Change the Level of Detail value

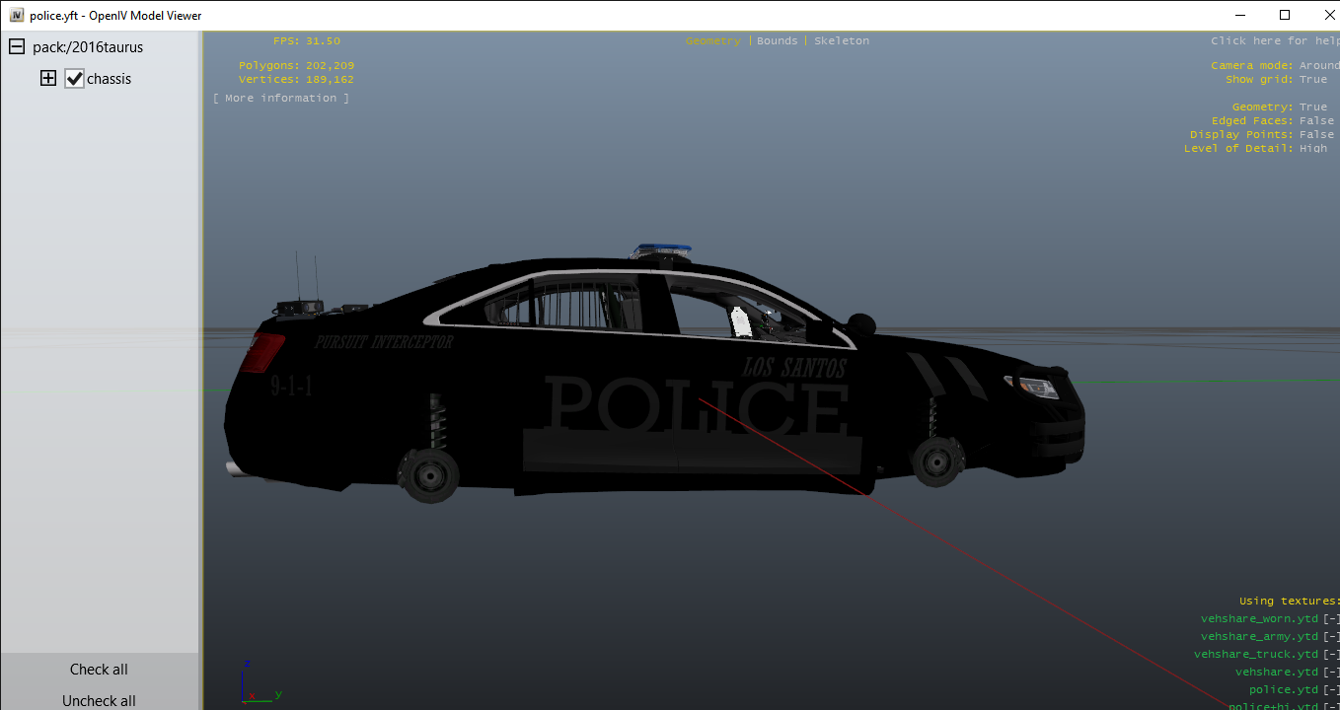1312,149
